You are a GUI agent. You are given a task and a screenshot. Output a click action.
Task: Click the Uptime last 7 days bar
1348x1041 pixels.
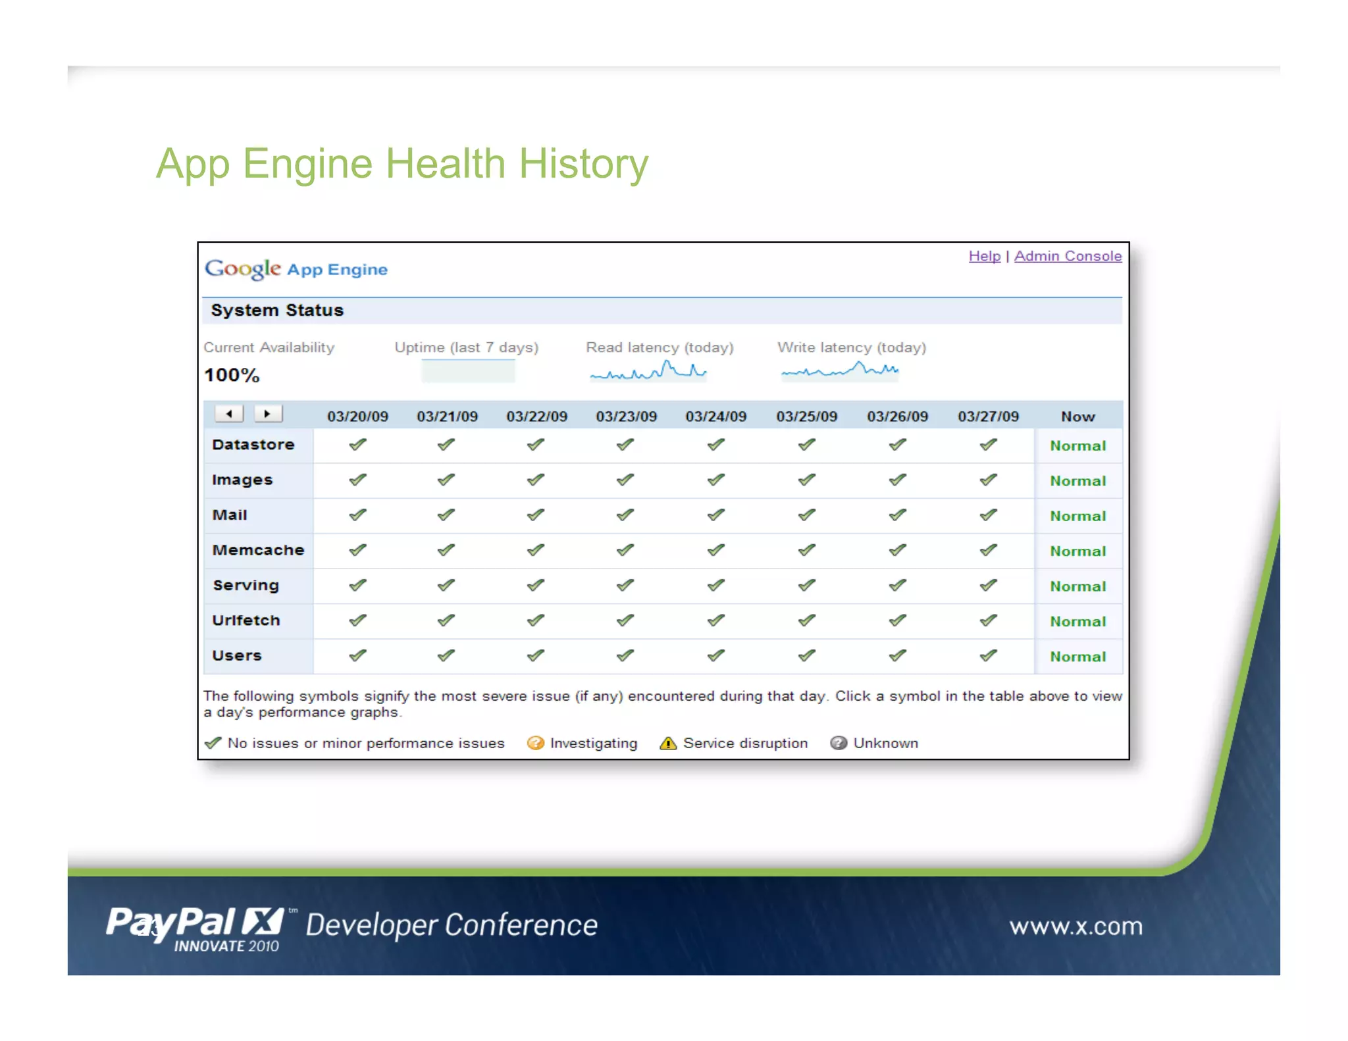(468, 371)
